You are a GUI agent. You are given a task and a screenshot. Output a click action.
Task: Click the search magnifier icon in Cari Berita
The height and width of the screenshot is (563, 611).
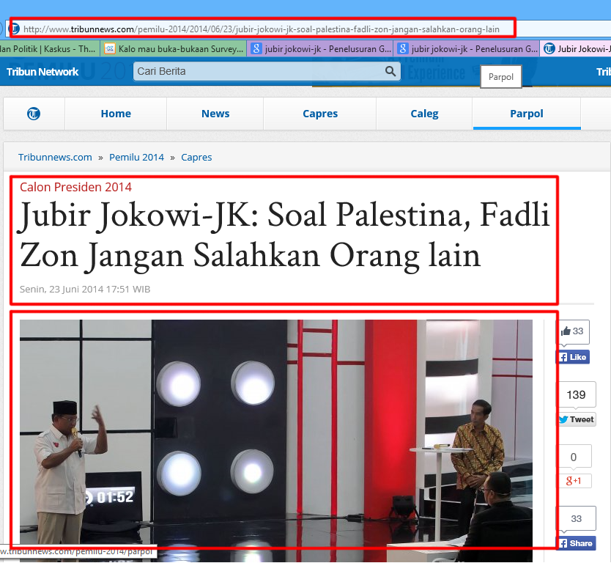click(390, 71)
